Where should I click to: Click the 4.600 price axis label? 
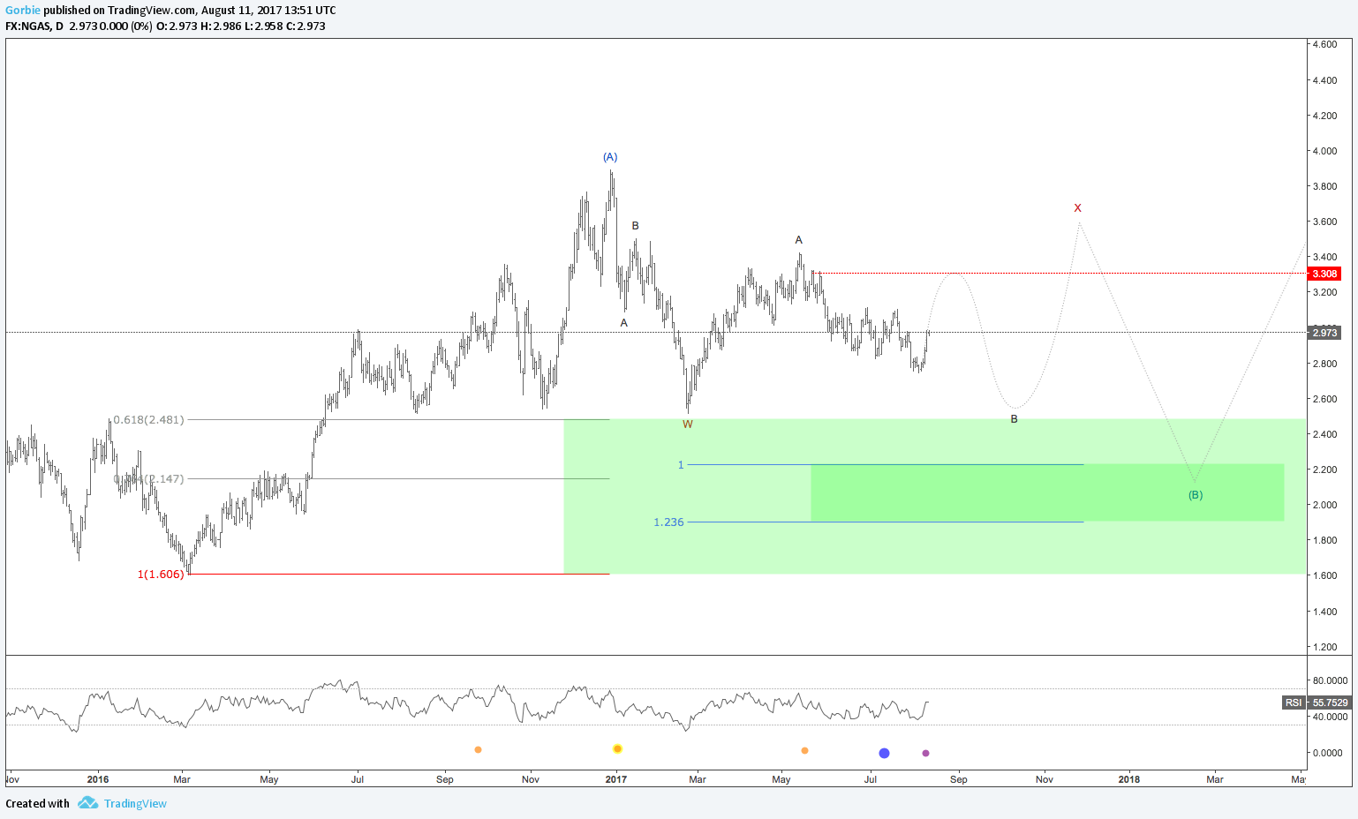(x=1324, y=44)
